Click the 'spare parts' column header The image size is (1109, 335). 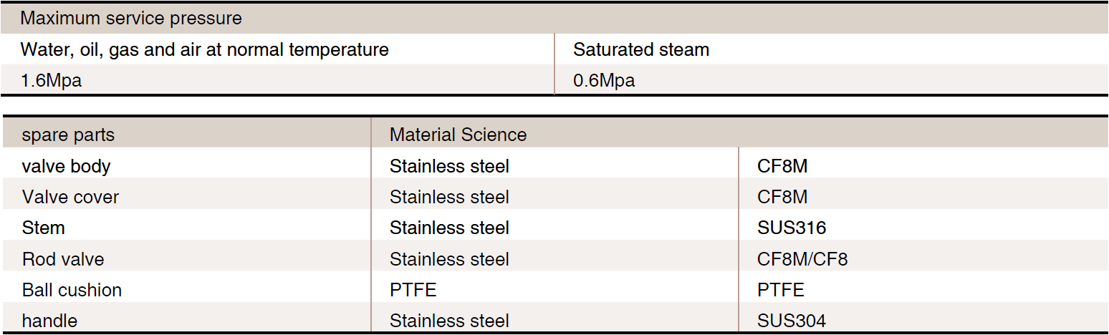pos(68,135)
